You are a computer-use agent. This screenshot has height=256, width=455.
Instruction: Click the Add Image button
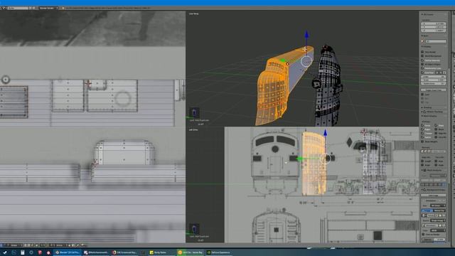click(x=433, y=196)
